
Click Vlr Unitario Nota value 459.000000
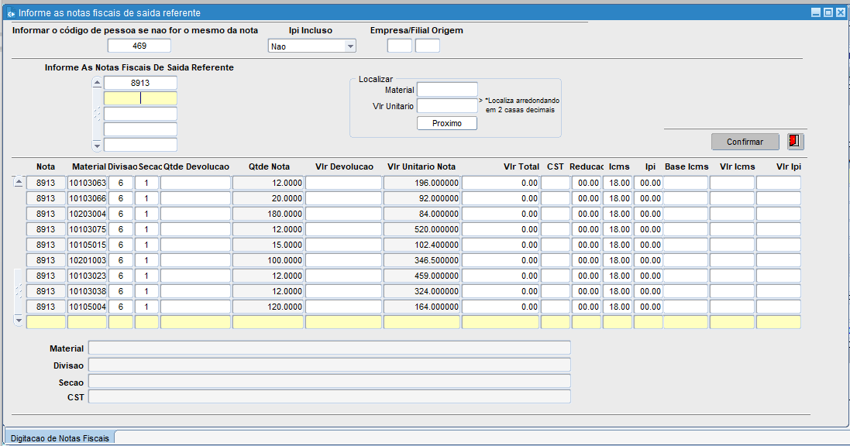click(422, 276)
